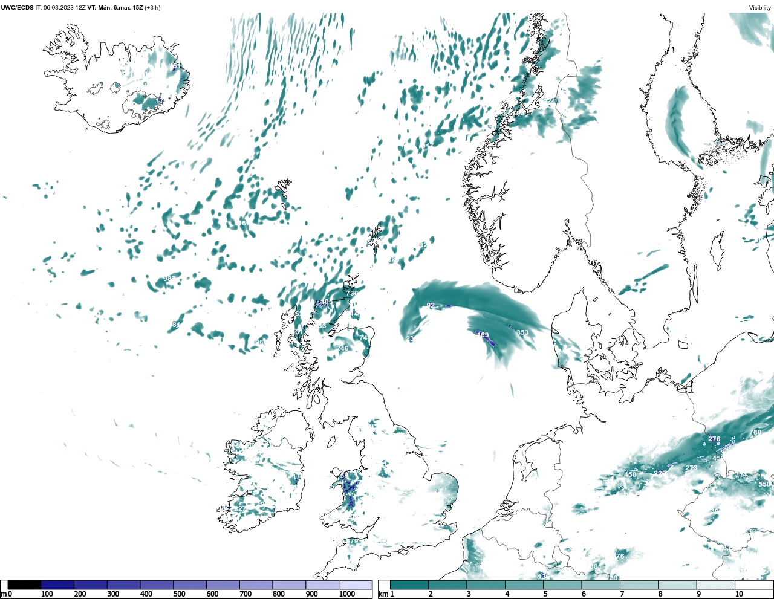Click the '273' visibility value on the map
Screen dimensions: 774x599
pyautogui.click(x=691, y=468)
